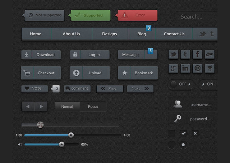Click the green Supported status tag
This screenshot has width=230, height=163.
point(89,15)
